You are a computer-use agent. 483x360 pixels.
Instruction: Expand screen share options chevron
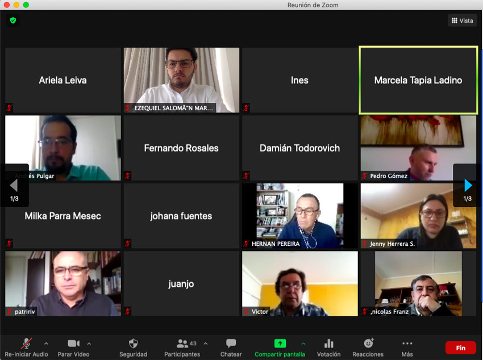[303, 344]
